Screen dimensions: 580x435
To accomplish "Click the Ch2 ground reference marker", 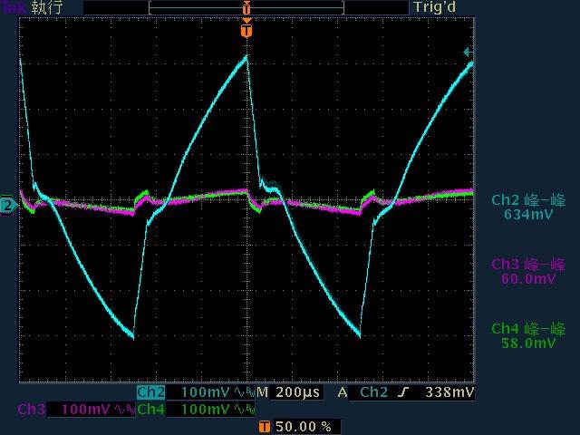I will (x=8, y=206).
